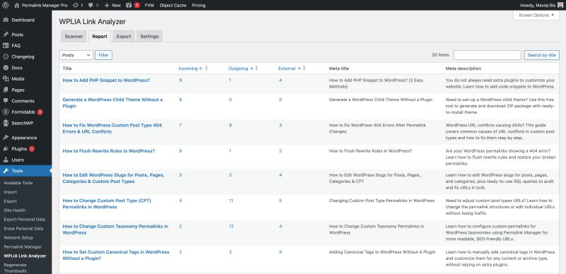This screenshot has height=274, width=566.
Task: Open Permalink Manager submenu item
Action: coord(23,247)
